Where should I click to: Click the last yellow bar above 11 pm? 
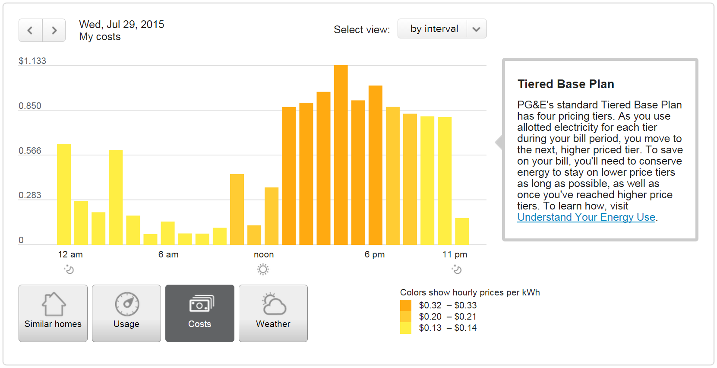click(462, 232)
